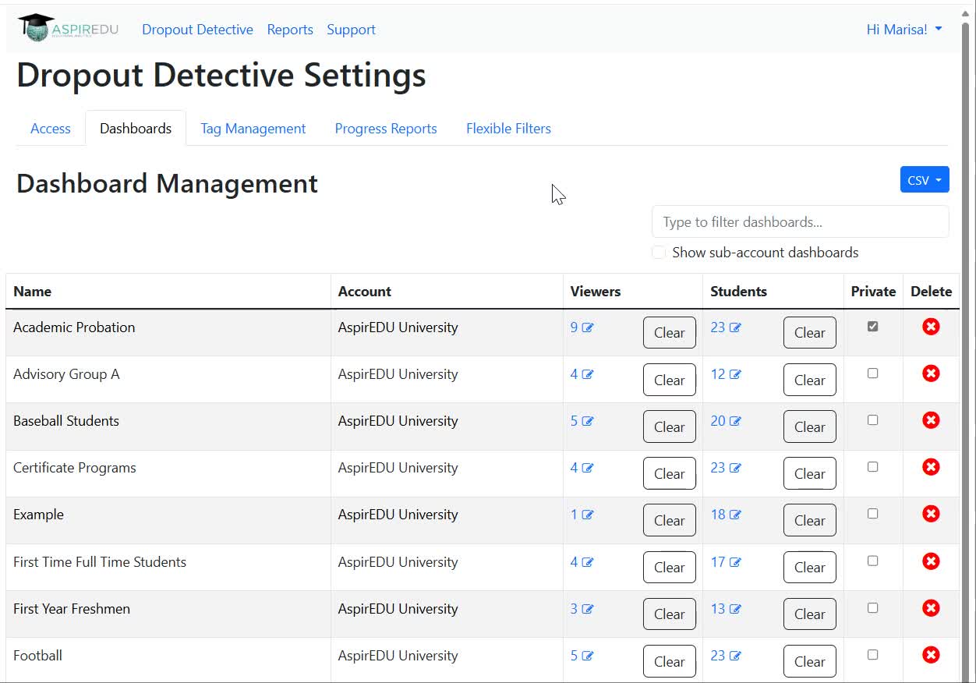The width and height of the screenshot is (976, 683).
Task: Delete the Advisory Group A dashboard
Action: [x=931, y=373]
